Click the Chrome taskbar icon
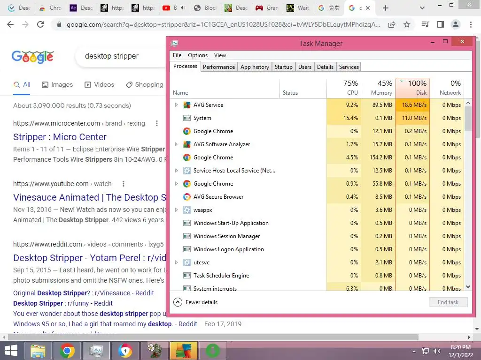Viewport: 481px width, 360px height. click(67, 351)
